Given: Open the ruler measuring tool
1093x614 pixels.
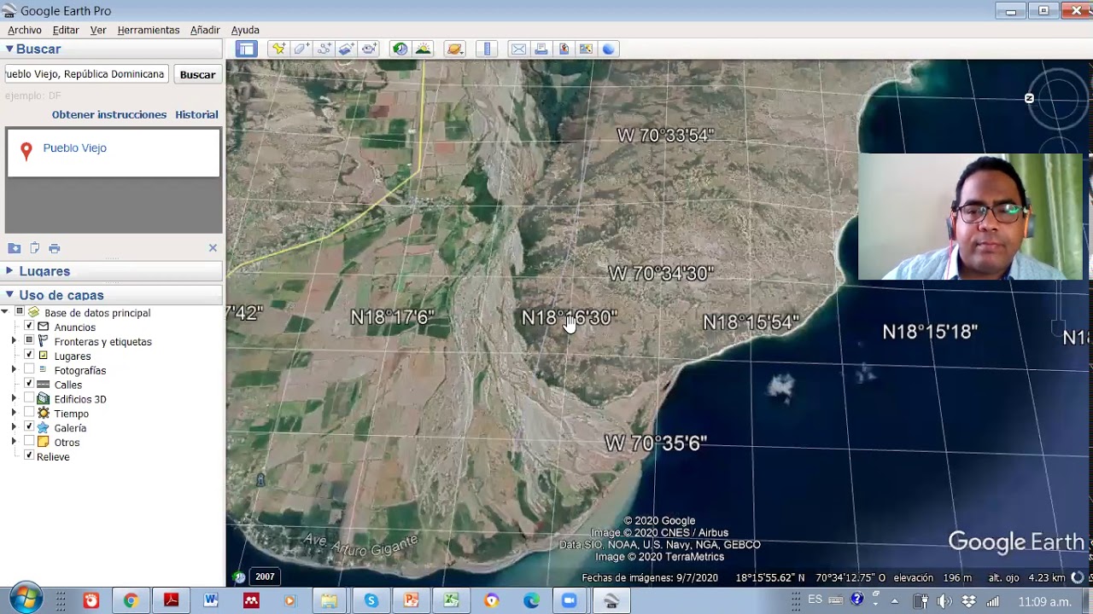Looking at the screenshot, I should pos(488,49).
